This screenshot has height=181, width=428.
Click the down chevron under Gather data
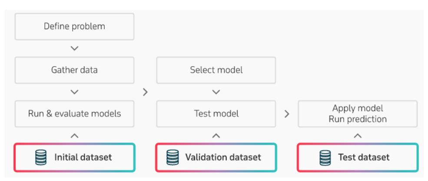tap(74, 92)
